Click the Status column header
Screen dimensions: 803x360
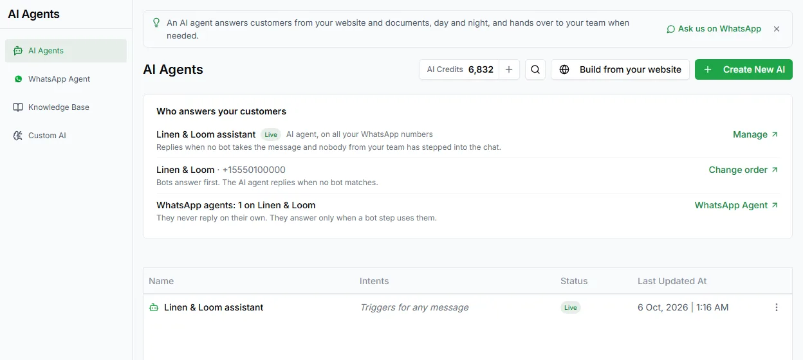tap(574, 281)
